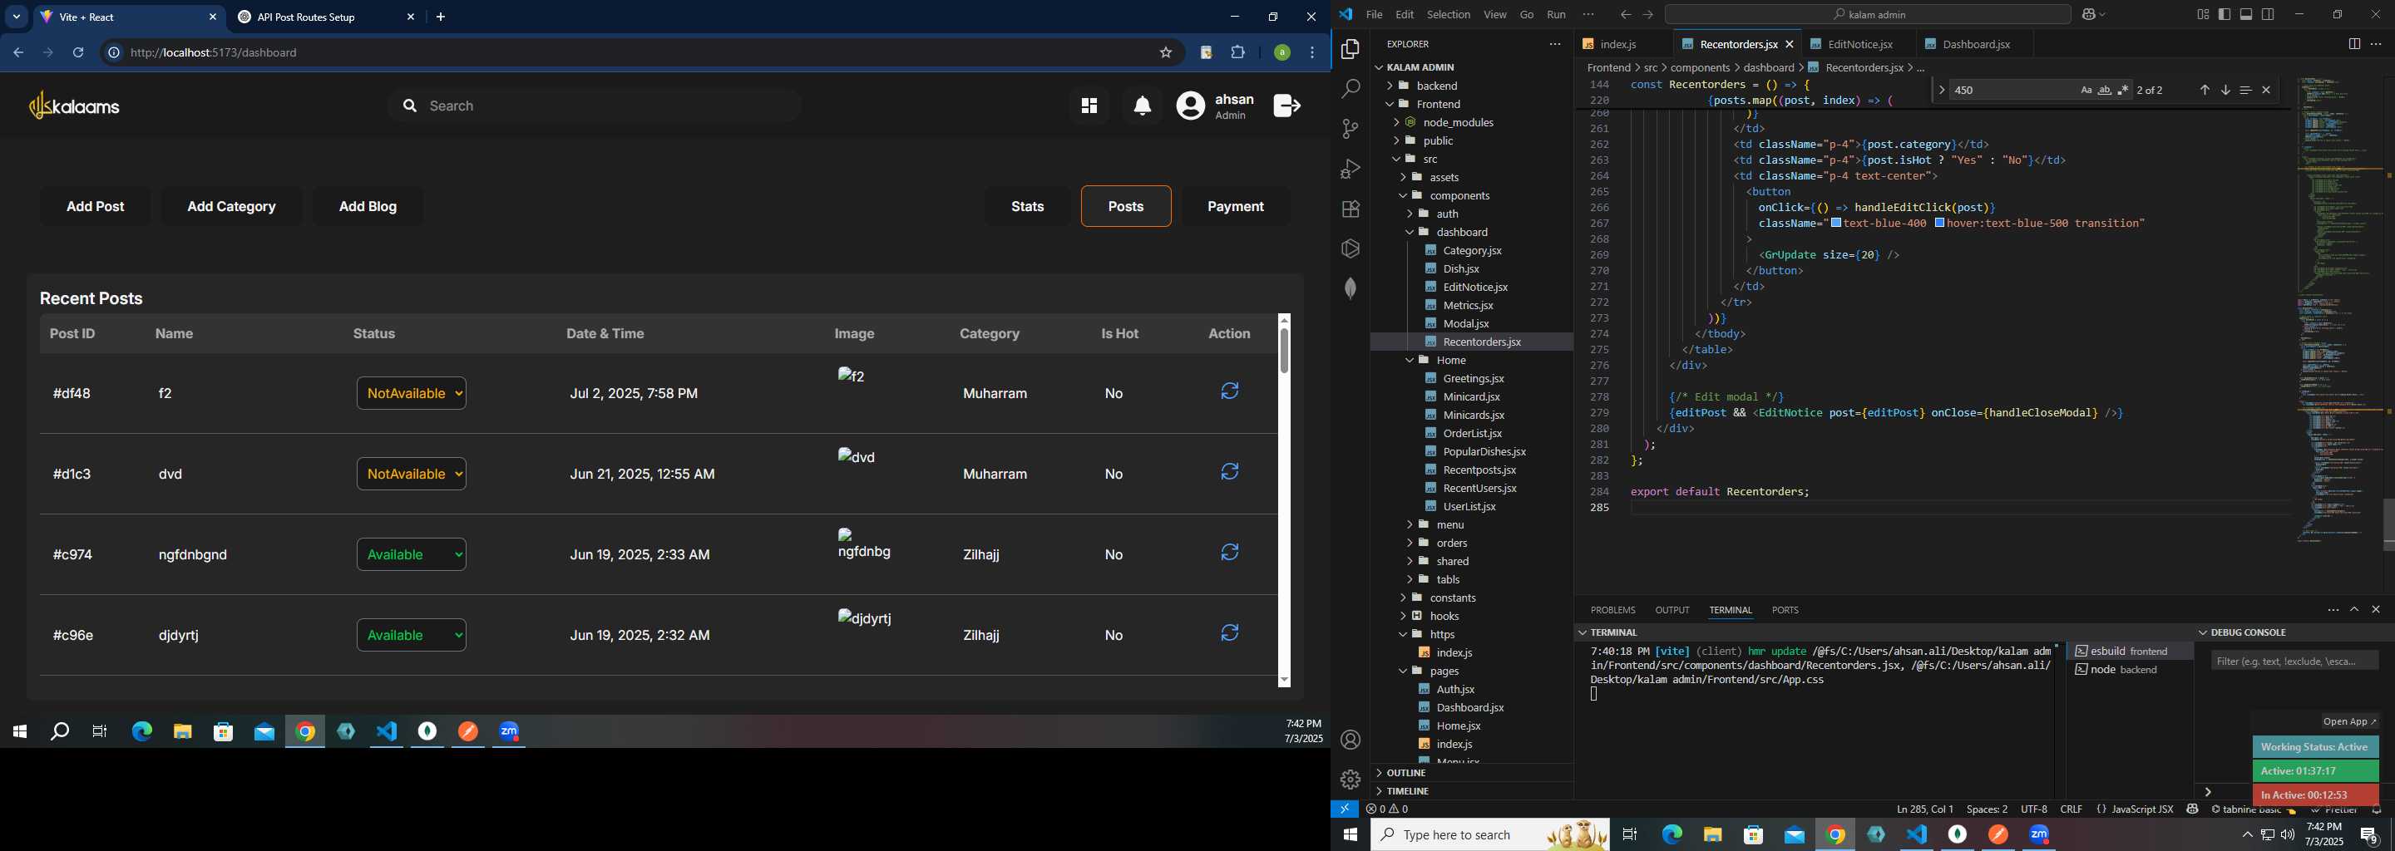Viewport: 2395px width, 851px height.
Task: Go to next match in find widget
Action: (2226, 90)
